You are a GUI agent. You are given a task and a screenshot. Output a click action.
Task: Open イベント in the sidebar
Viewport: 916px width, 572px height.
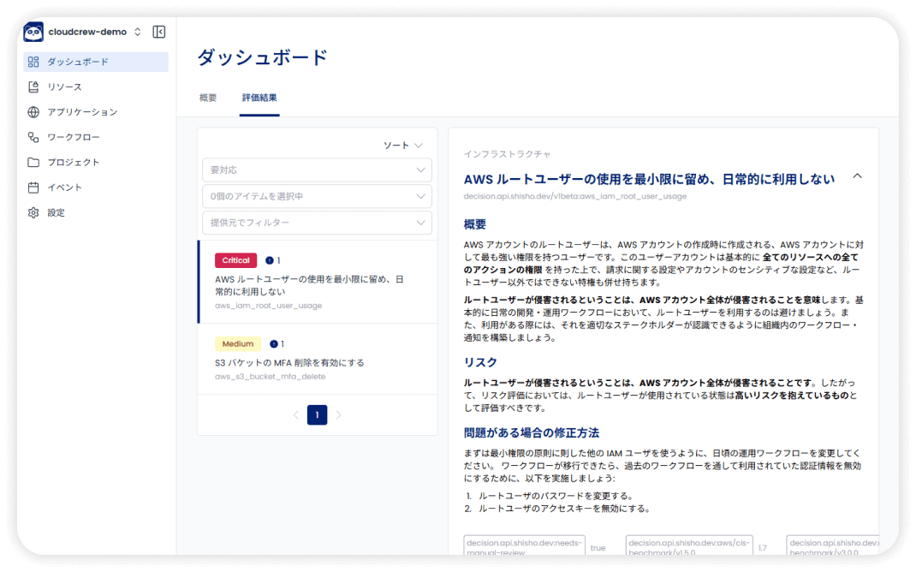pos(96,188)
